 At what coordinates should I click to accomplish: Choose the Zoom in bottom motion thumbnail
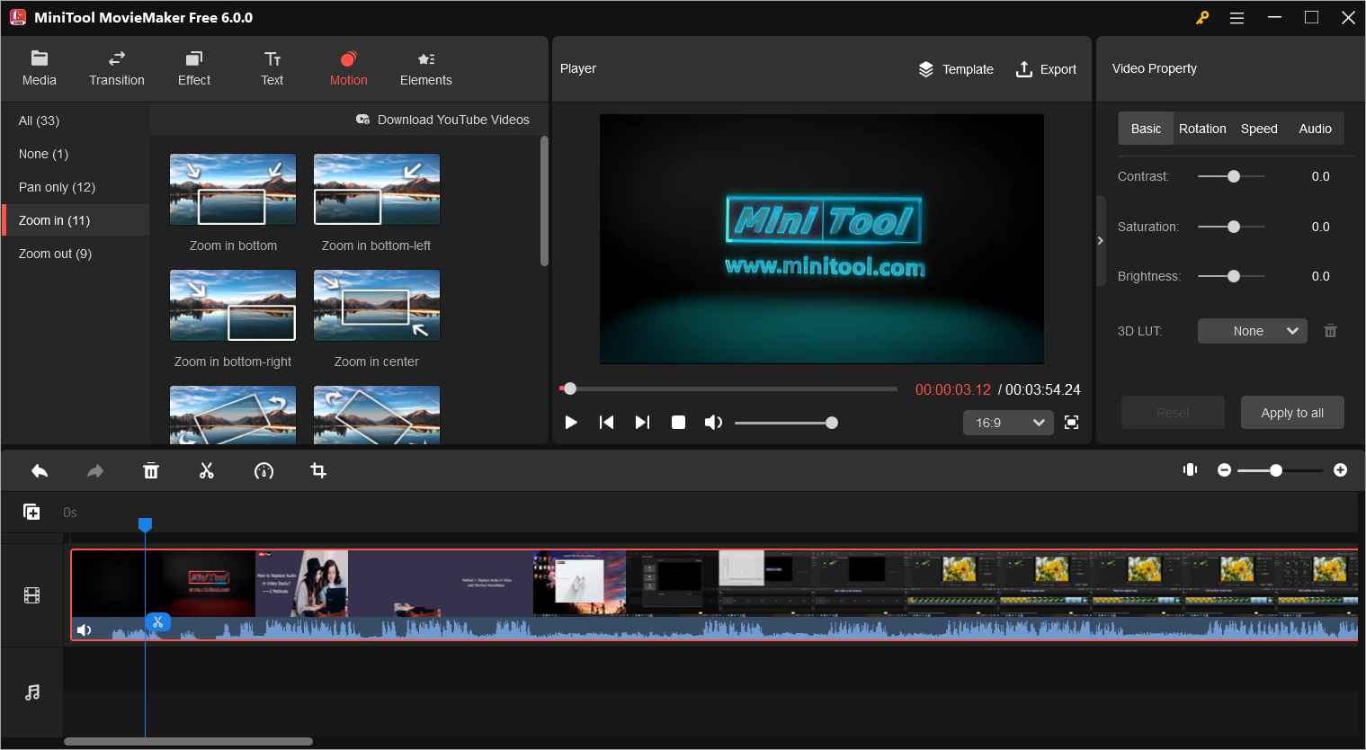tap(233, 190)
